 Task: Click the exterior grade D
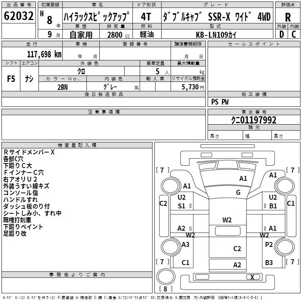pyautogui.click(x=282, y=34)
